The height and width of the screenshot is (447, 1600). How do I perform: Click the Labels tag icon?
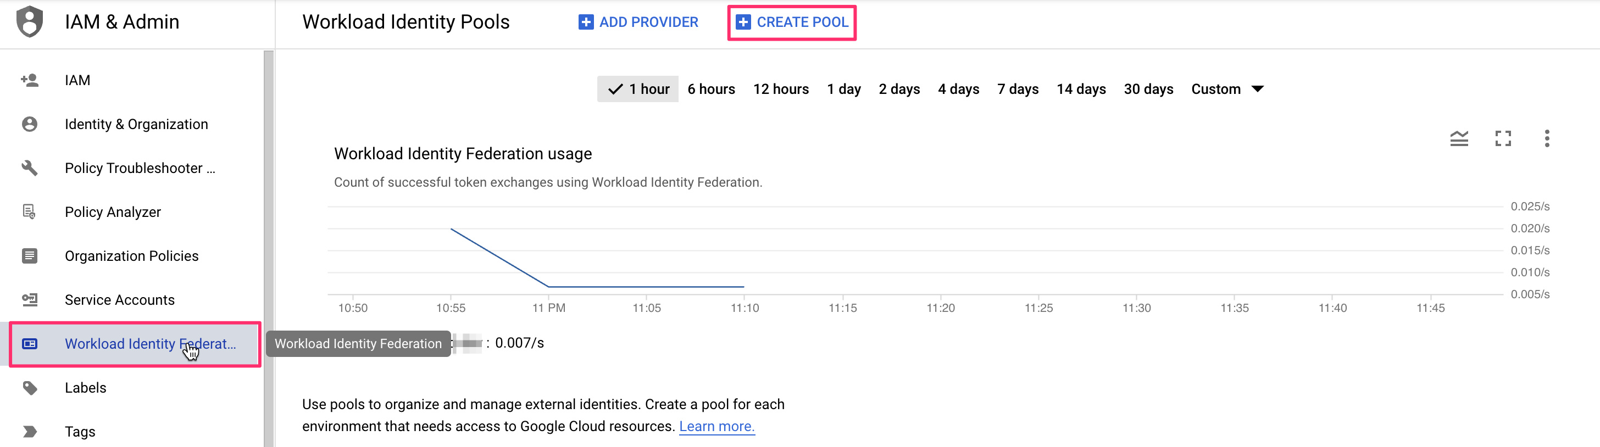click(x=29, y=388)
